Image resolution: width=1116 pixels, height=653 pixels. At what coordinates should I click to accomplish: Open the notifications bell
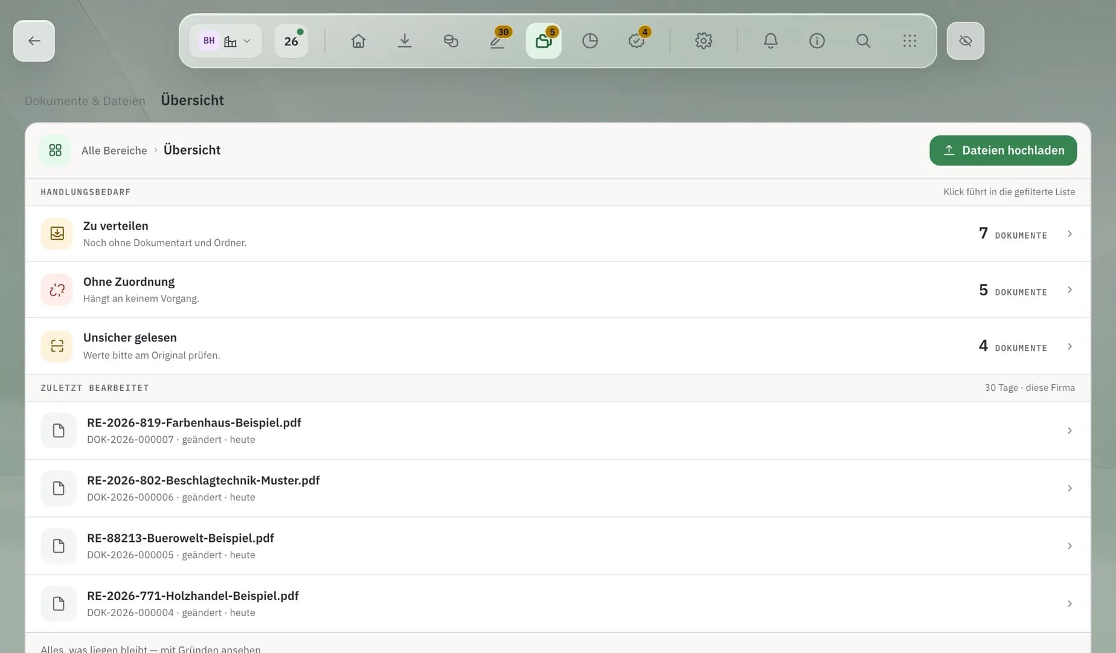coord(771,41)
